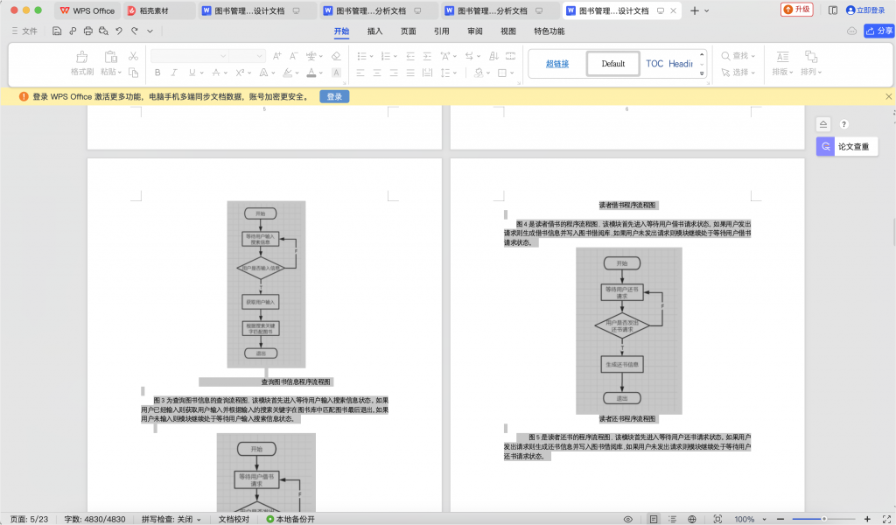
Task: Click the 升级 upgrade button
Action: pos(796,9)
